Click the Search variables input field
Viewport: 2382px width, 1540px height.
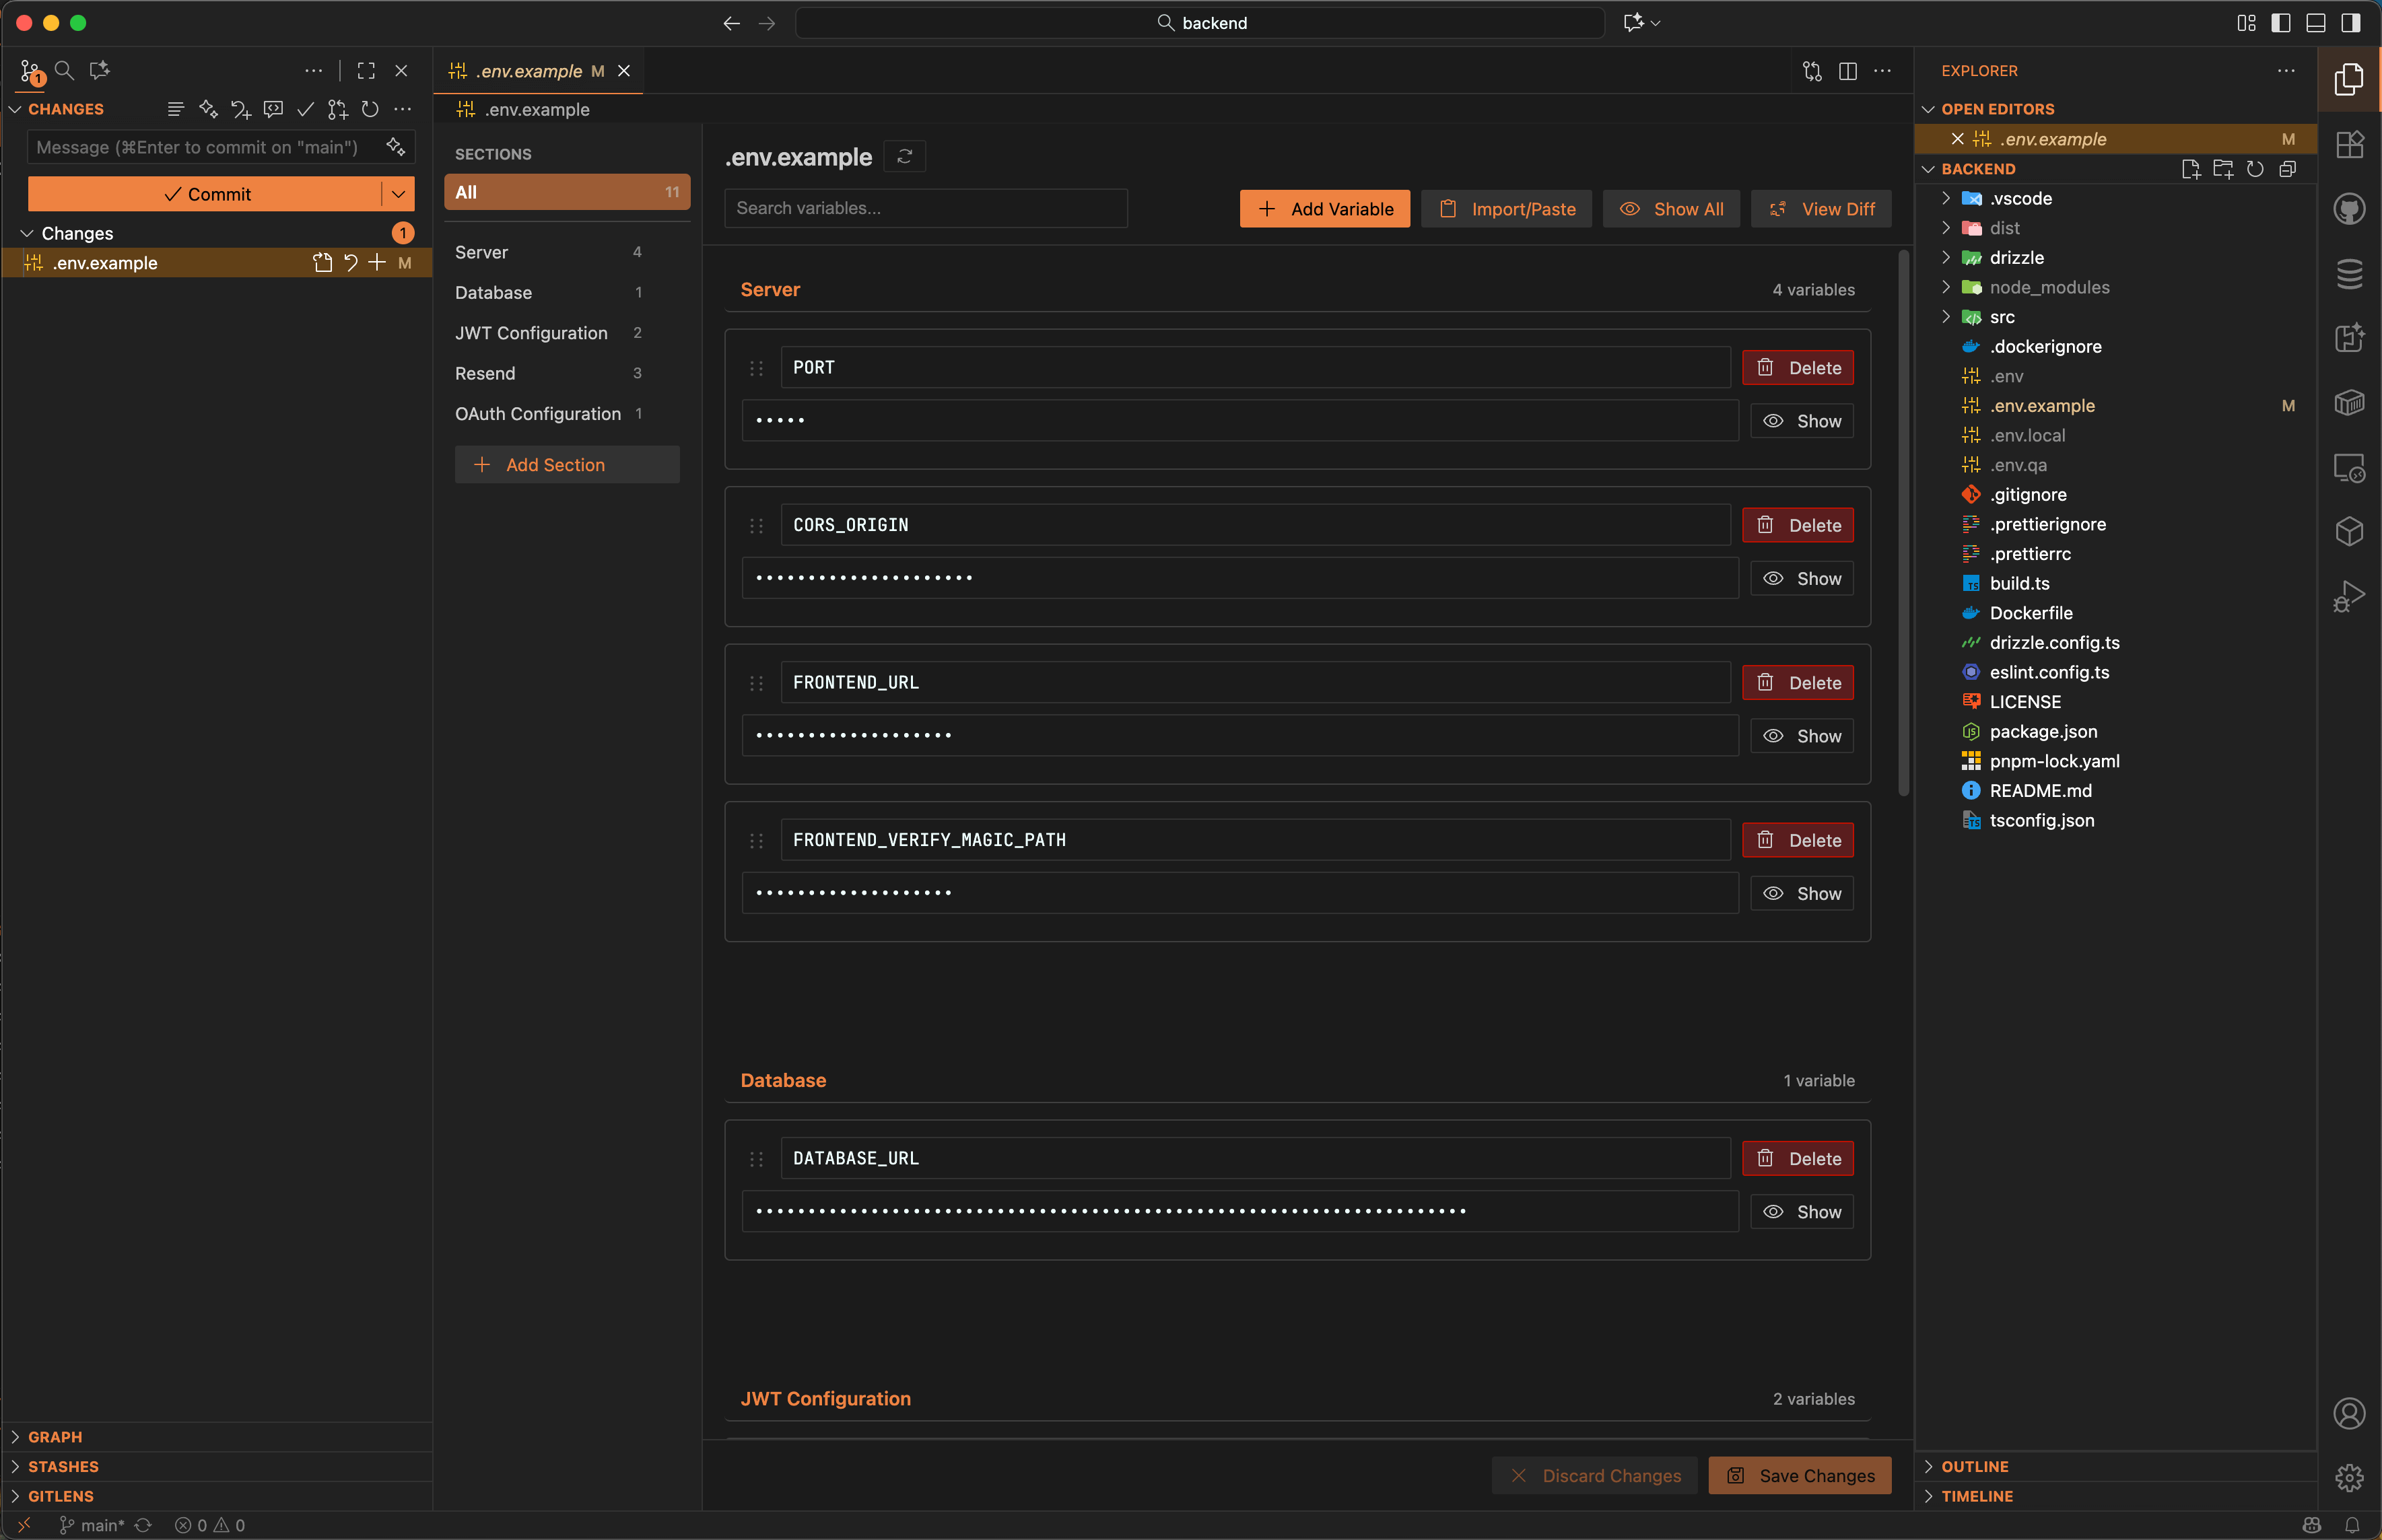(x=925, y=208)
